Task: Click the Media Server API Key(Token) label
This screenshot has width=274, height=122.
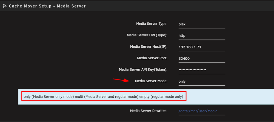Action: coord(143,70)
